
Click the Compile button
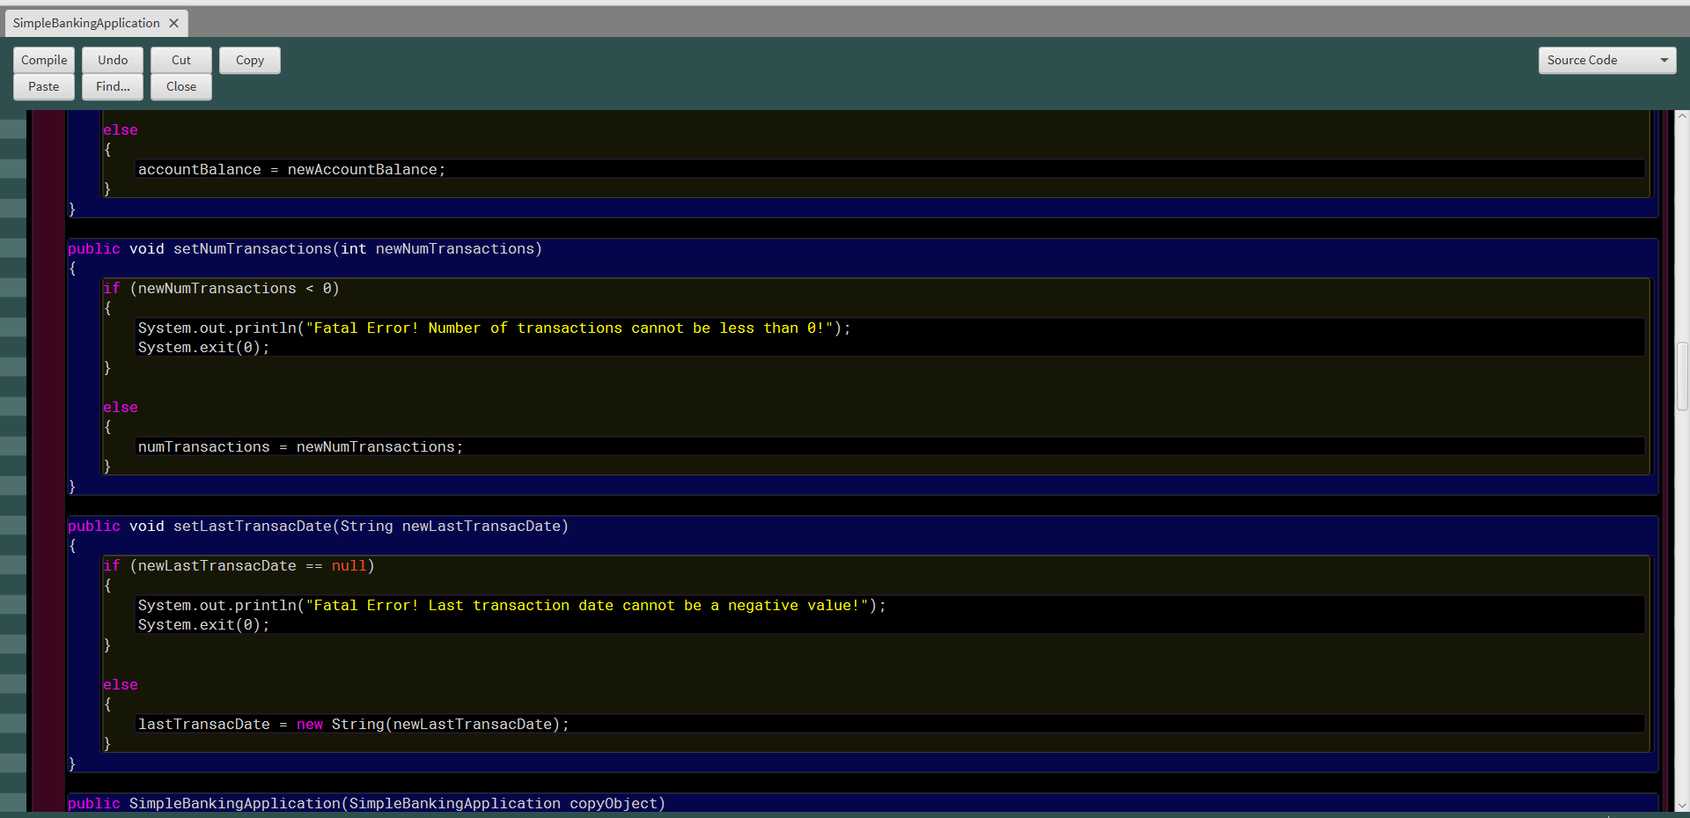pyautogui.click(x=43, y=60)
